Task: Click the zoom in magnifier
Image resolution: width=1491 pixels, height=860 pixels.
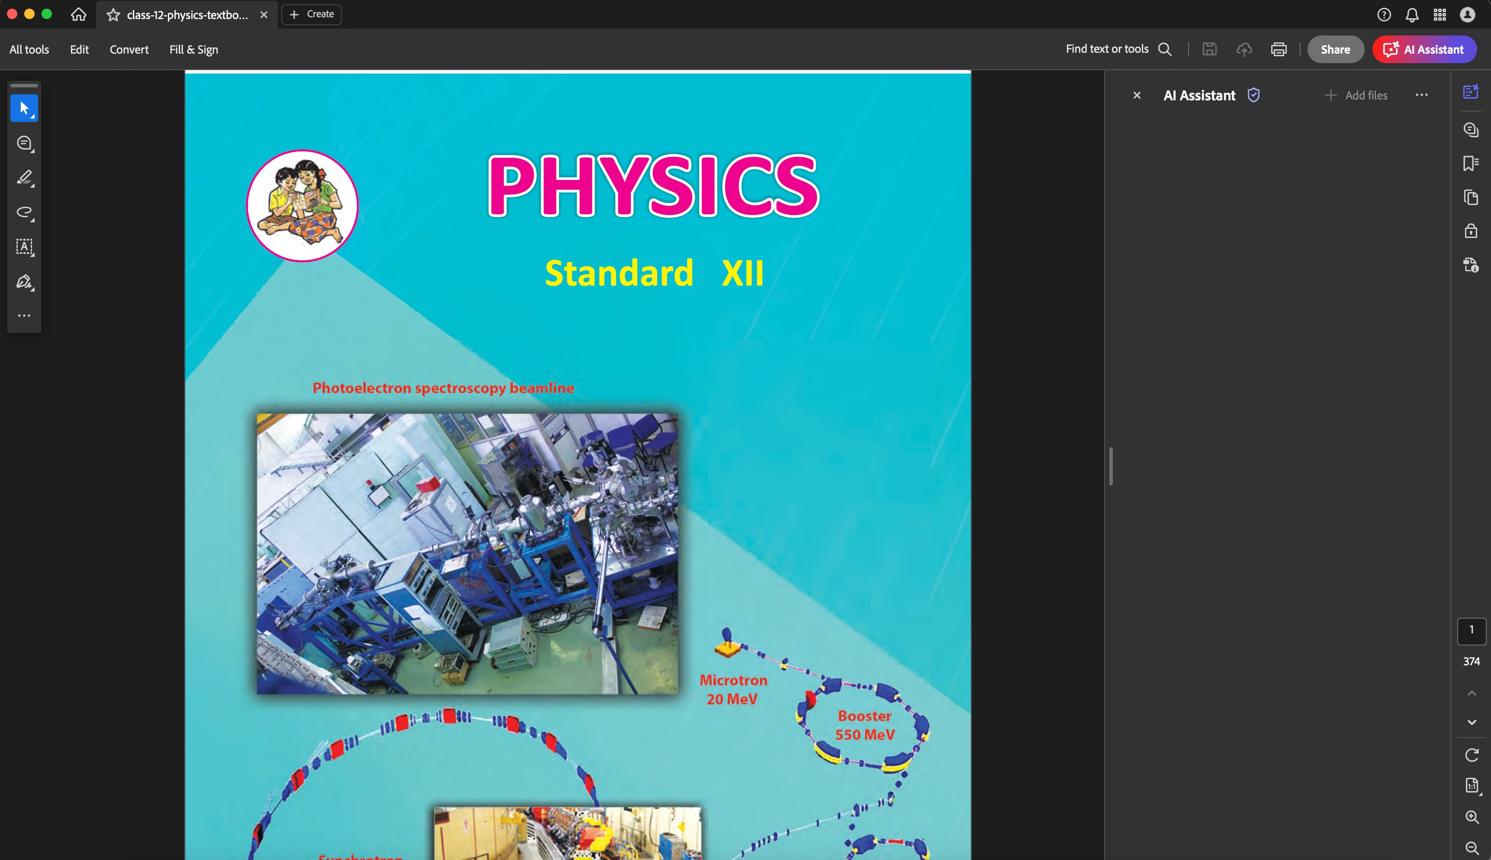Action: (1472, 817)
